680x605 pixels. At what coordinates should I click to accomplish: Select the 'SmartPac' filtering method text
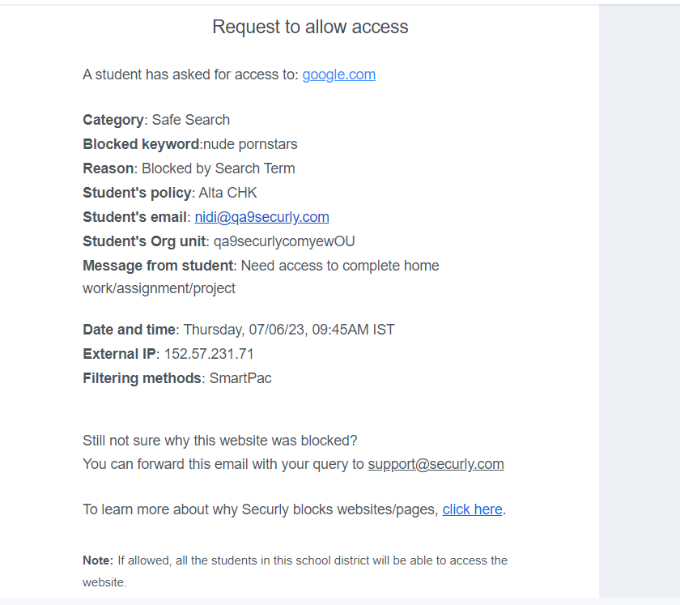240,378
